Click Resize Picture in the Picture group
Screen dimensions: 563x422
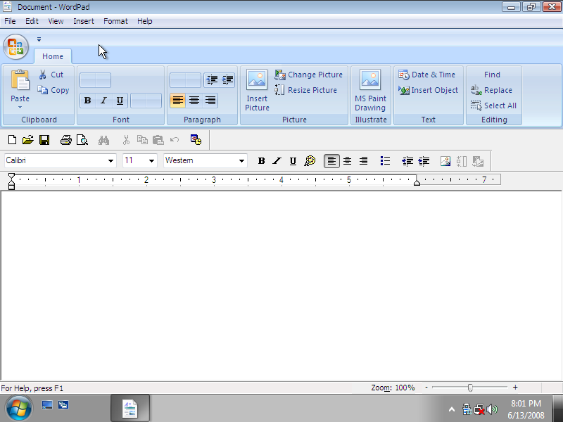(306, 90)
